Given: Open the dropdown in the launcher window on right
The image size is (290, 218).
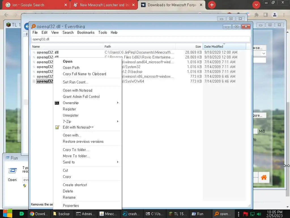Looking at the screenshot, I should pyautogui.click(x=264, y=54).
